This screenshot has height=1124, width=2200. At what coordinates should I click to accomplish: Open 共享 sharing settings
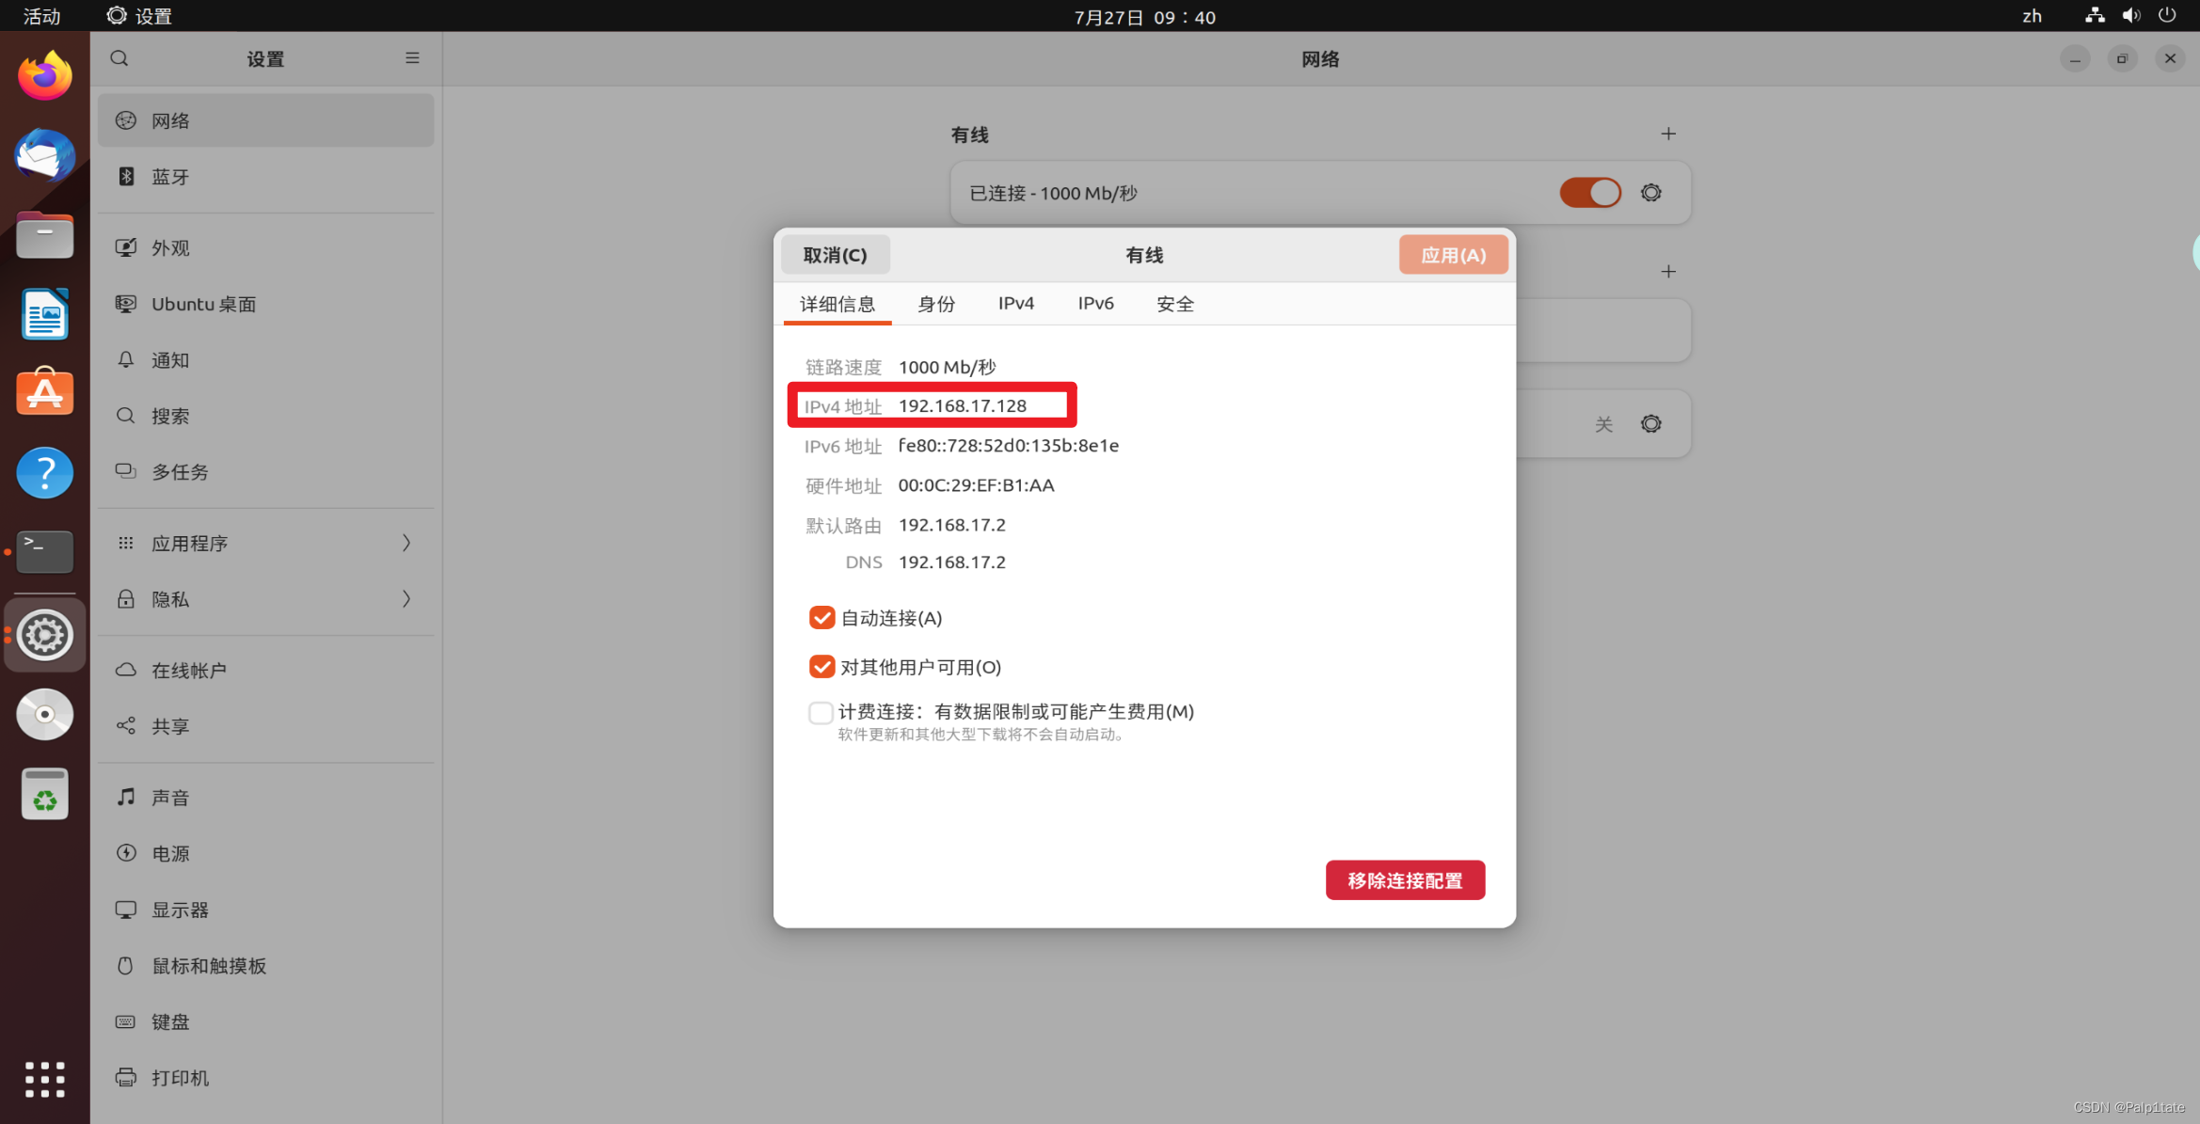pyautogui.click(x=265, y=726)
